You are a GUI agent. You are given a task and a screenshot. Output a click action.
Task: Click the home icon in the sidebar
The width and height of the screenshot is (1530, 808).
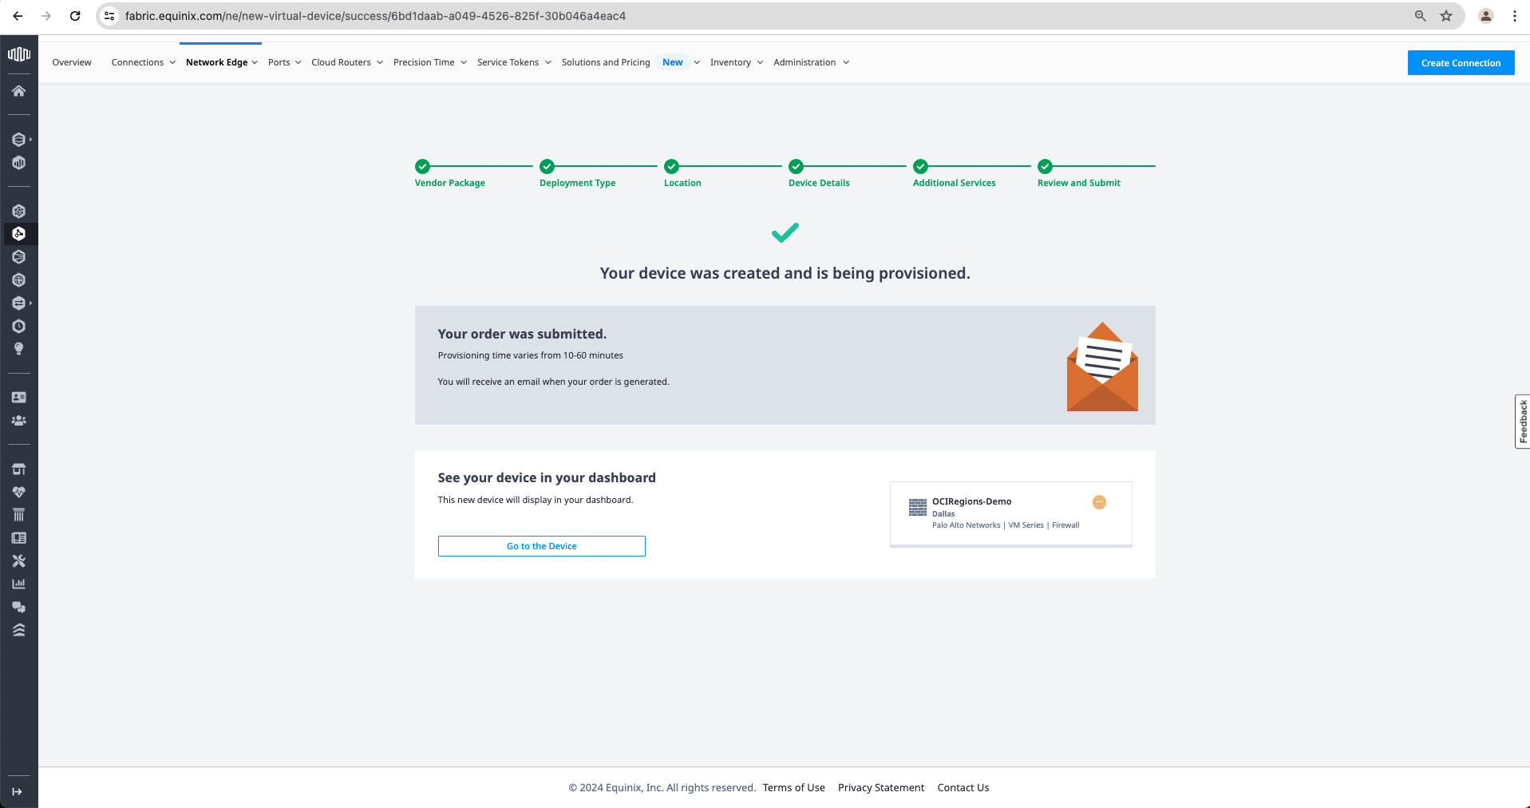pos(18,91)
